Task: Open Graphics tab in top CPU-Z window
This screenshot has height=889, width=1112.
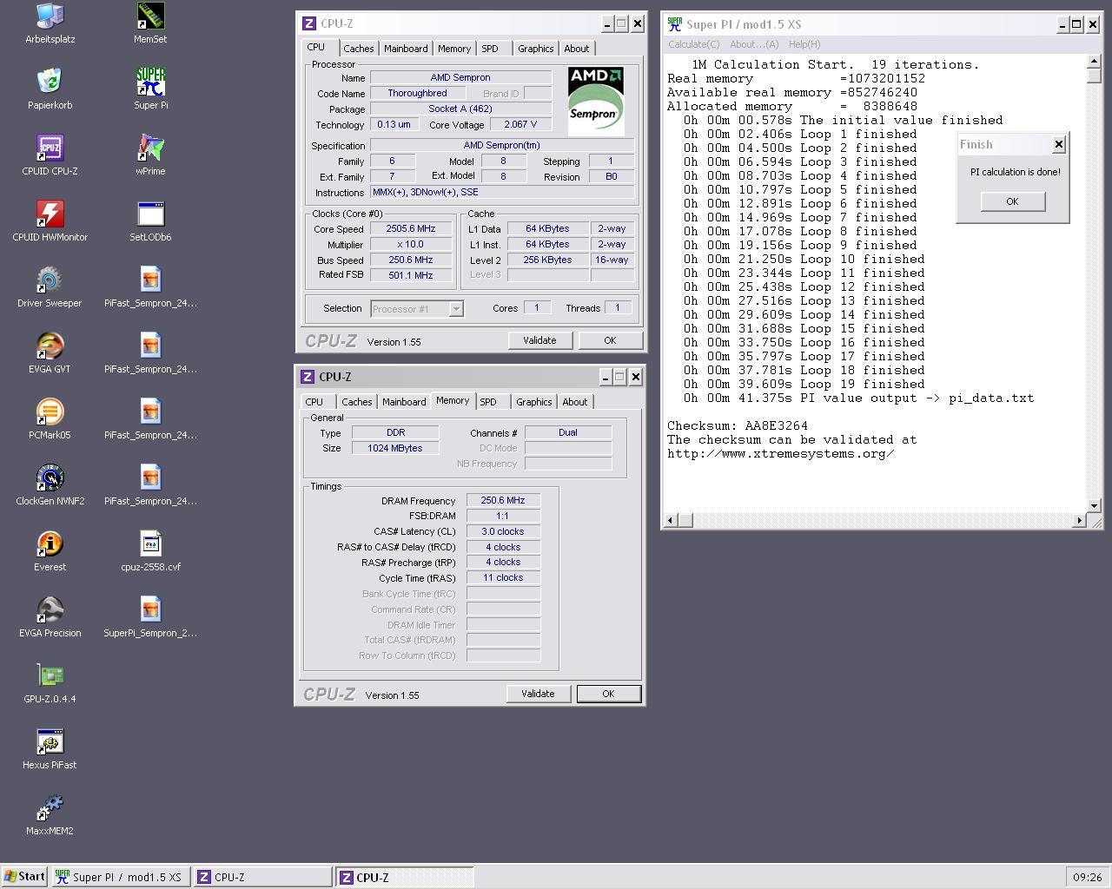Action: tap(535, 49)
